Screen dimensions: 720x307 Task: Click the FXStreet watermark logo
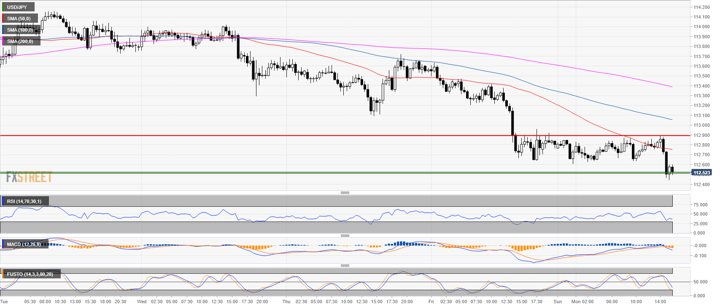[x=29, y=177]
